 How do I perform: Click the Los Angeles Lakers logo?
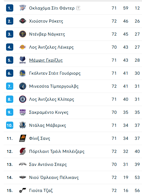tap(23, 47)
